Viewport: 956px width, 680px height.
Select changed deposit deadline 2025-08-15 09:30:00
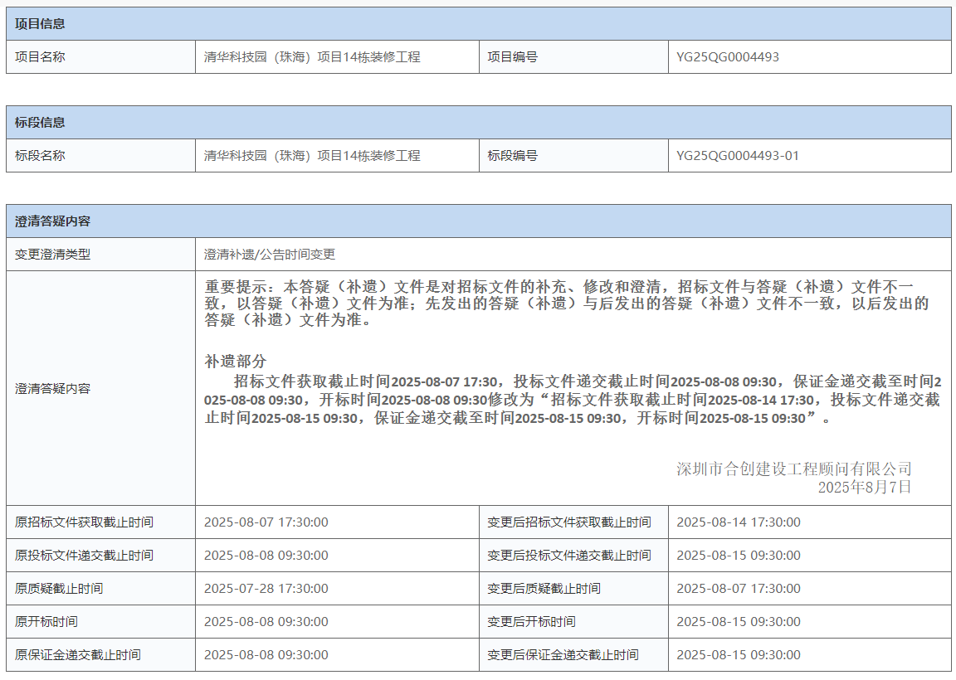(x=739, y=654)
